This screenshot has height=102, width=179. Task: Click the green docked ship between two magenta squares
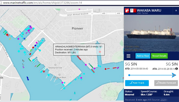coord(92,66)
